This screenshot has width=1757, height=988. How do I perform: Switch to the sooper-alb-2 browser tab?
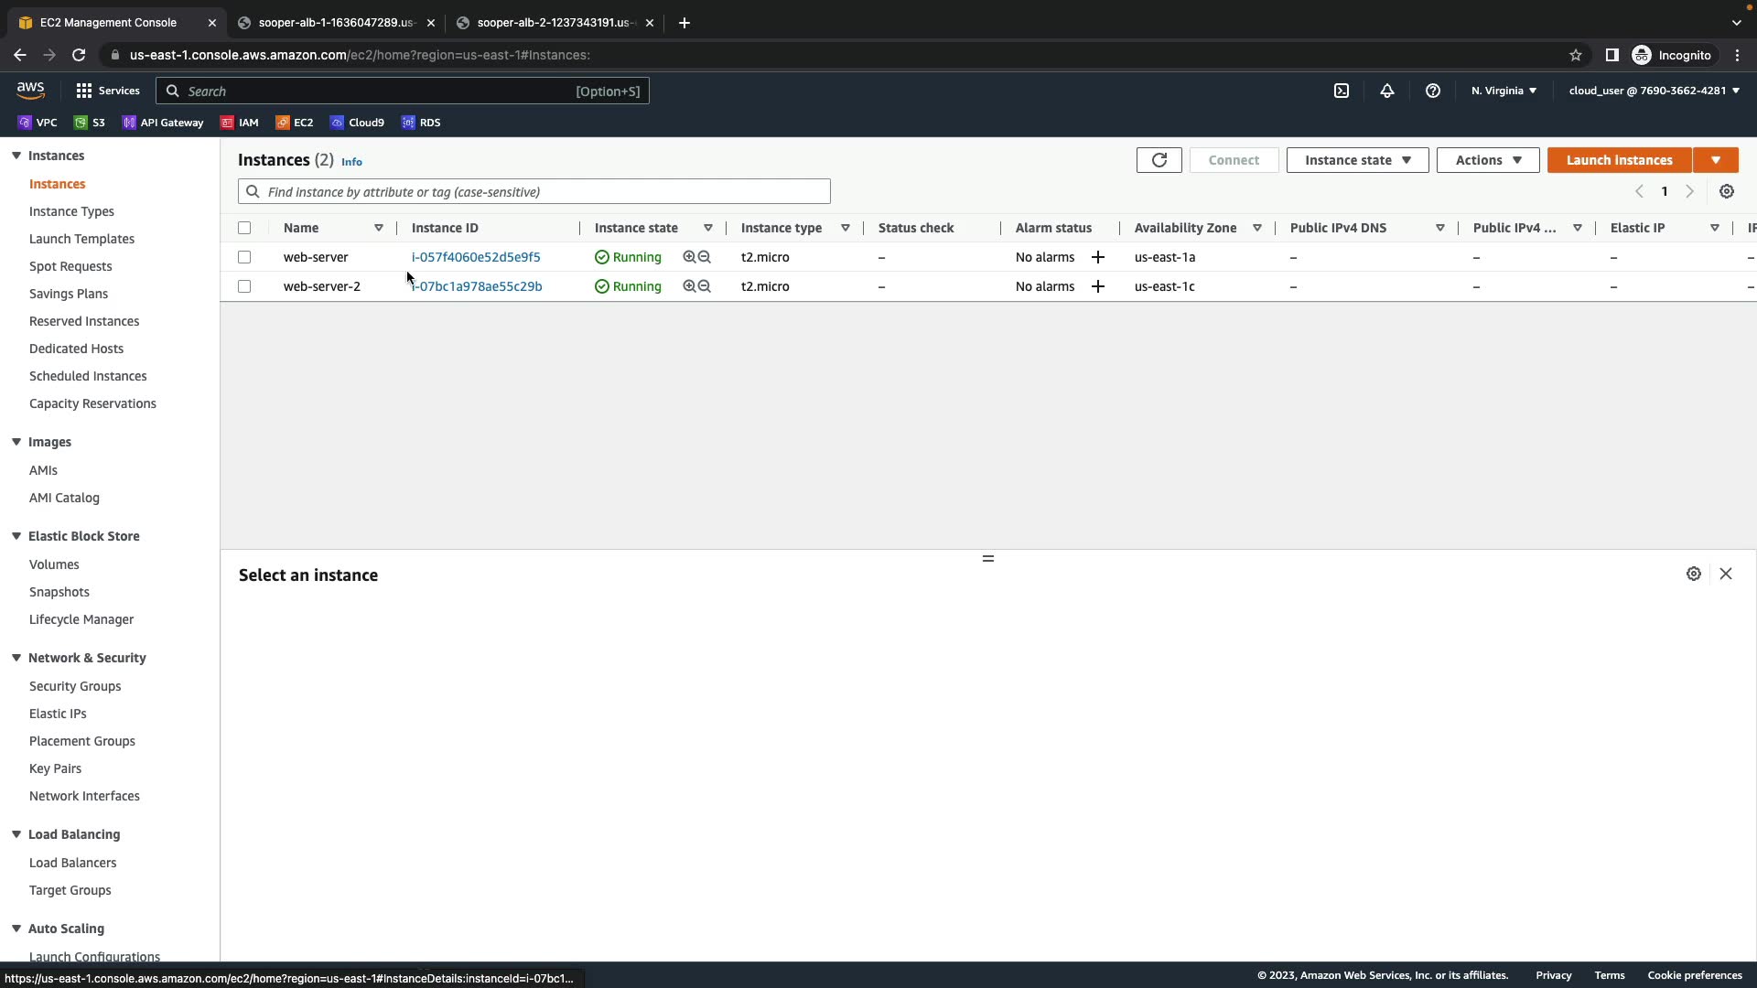point(553,23)
